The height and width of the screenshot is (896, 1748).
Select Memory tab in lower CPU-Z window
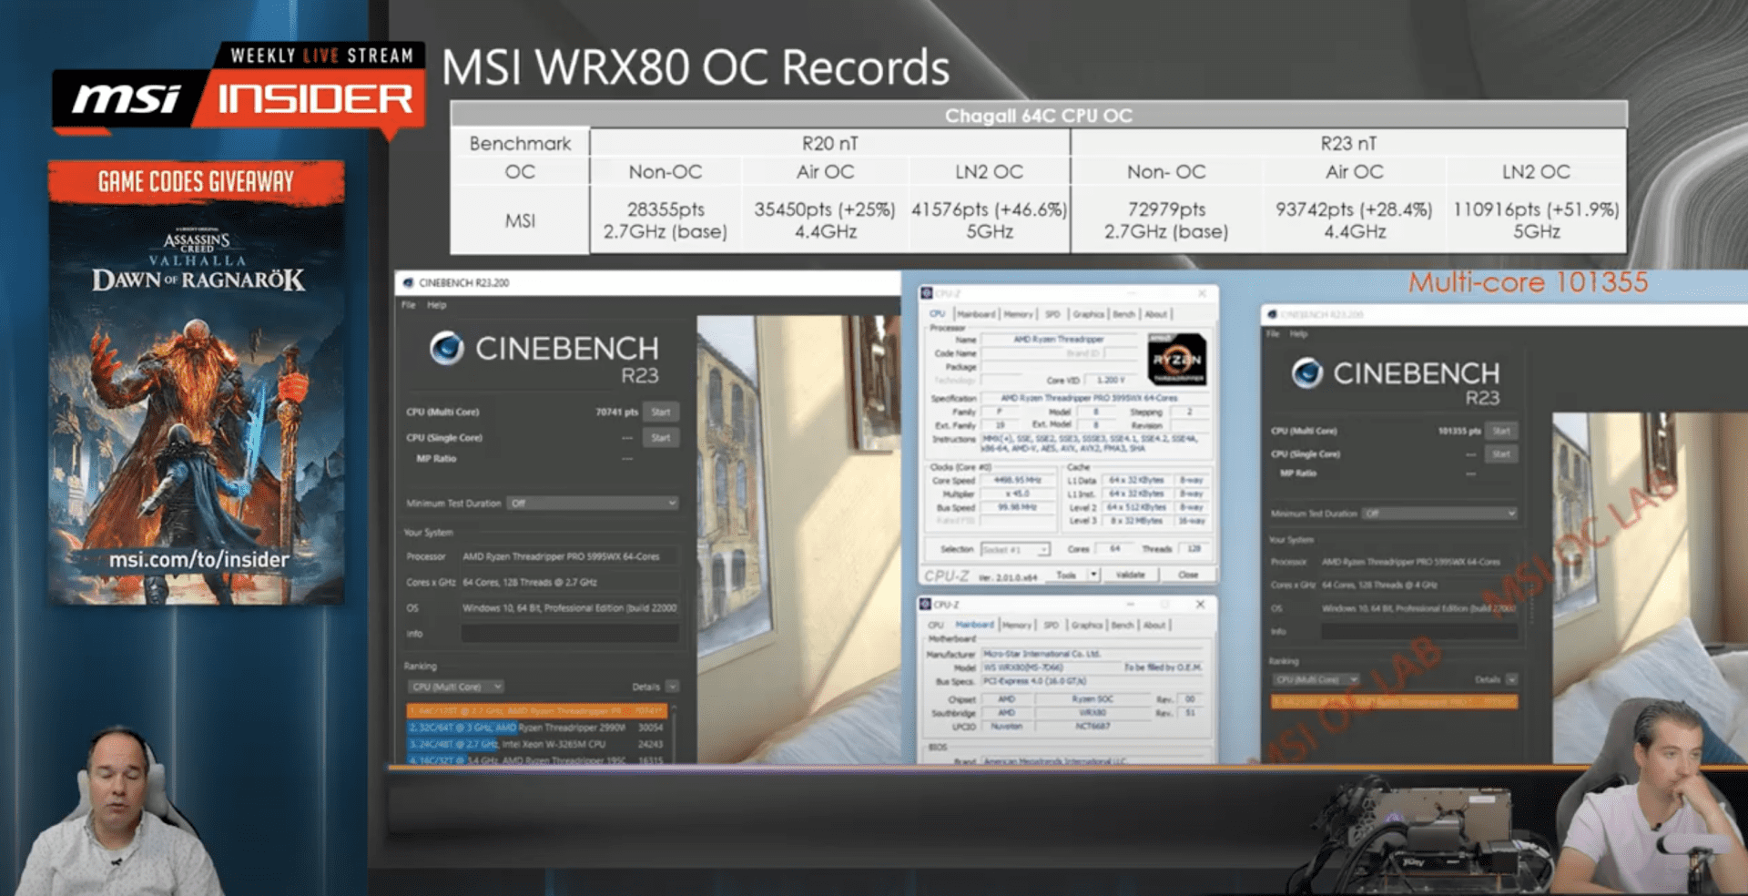coord(1017,626)
